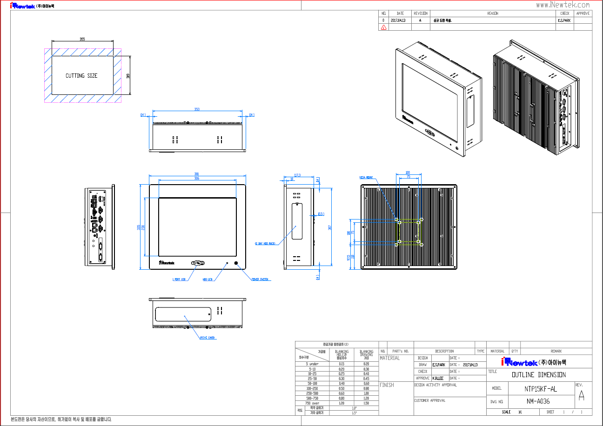The image size is (603, 426).
Task: Click the small HDD LED dot on the front panel
Action: (227, 264)
